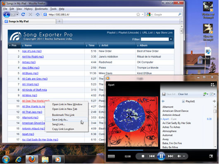Pause the playing song Apart
219x164 pixels.
tap(161, 156)
